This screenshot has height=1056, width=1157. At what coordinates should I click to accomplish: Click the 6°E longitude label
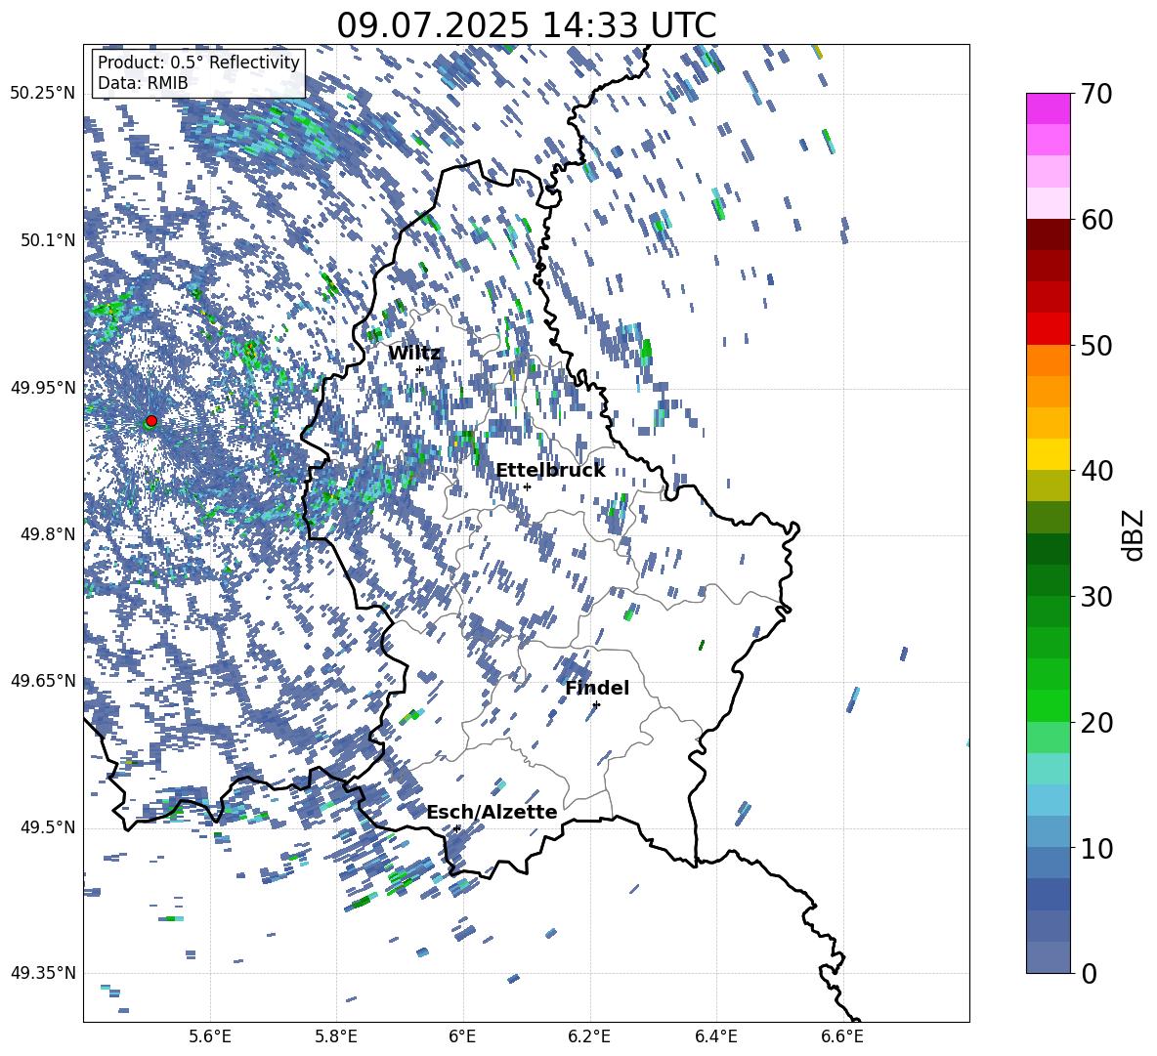(x=462, y=1036)
